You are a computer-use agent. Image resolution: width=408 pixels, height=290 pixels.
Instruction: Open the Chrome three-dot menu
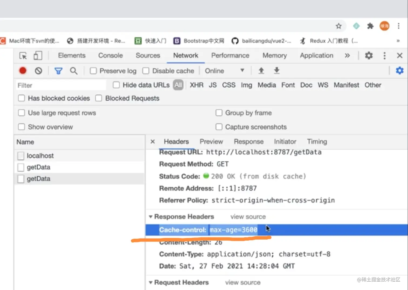tap(399, 26)
